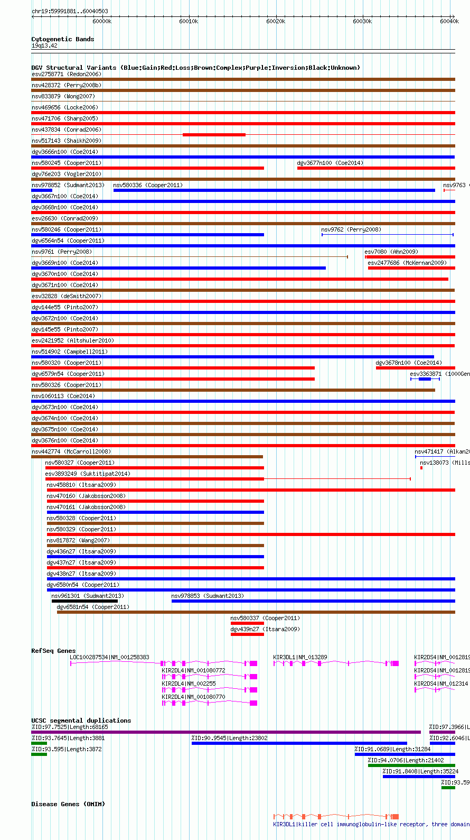This screenshot has width=470, height=840.
Task: Select the esv3893249 (Suktitipat2014) label
Action: point(88,474)
